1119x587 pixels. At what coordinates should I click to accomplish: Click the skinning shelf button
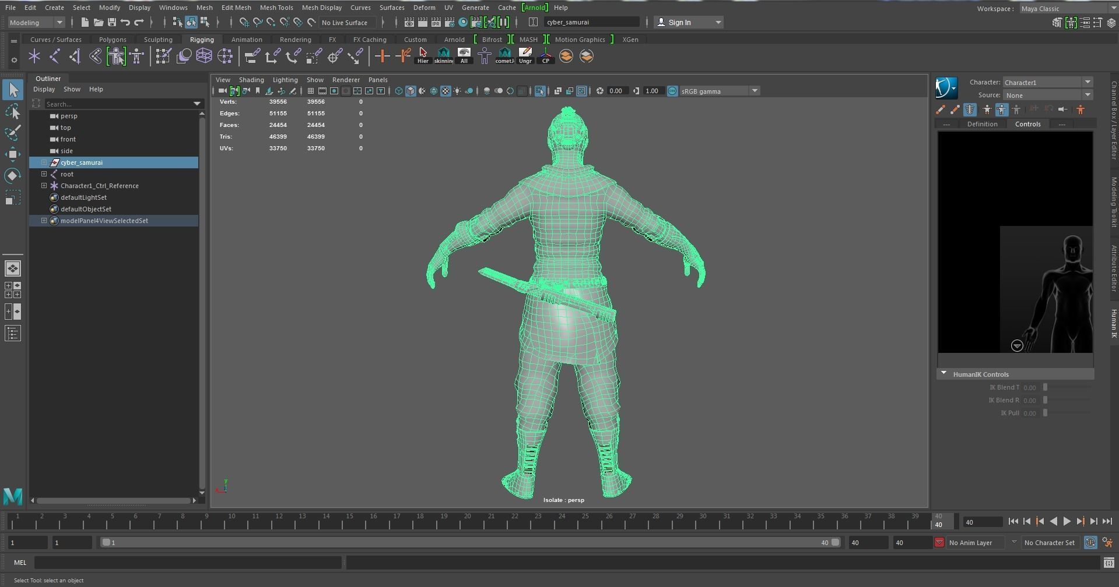coord(444,56)
